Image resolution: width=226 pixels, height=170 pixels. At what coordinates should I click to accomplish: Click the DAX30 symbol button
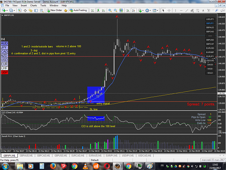tap(210, 65)
